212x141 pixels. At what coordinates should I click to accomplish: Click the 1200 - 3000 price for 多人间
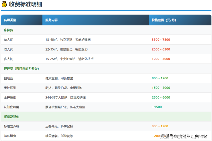(161, 59)
